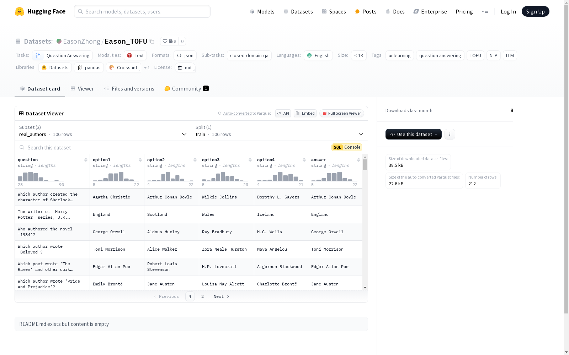Open Docs in the top navigation

pyautogui.click(x=395, y=11)
